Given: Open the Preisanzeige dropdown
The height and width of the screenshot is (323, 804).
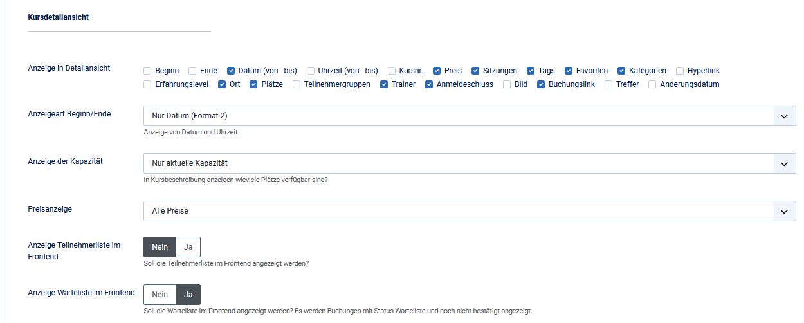Looking at the screenshot, I should (x=469, y=211).
